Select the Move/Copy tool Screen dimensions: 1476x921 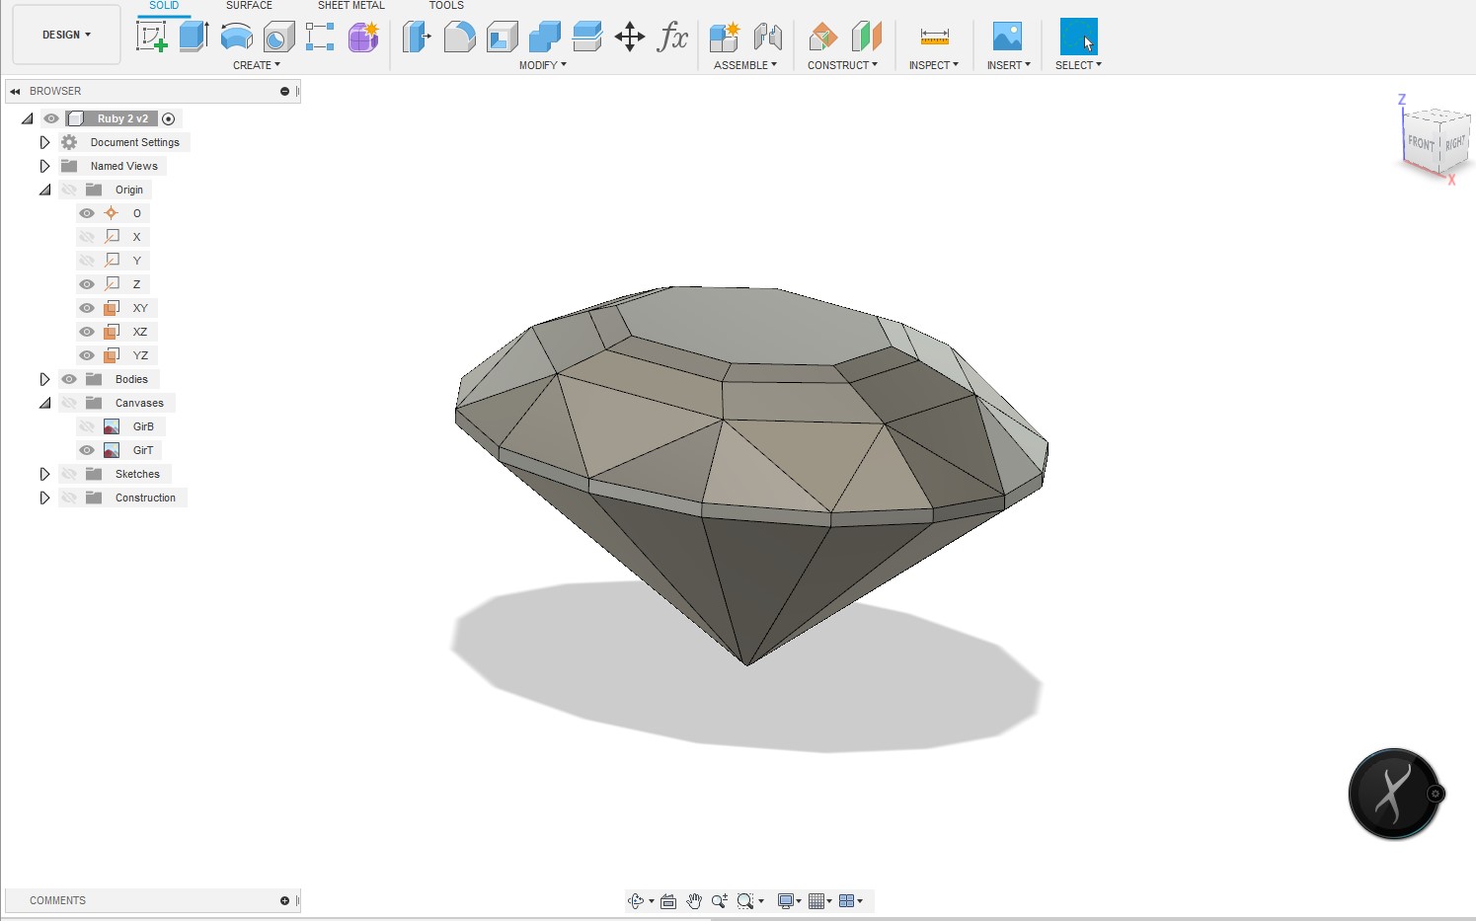(x=629, y=37)
